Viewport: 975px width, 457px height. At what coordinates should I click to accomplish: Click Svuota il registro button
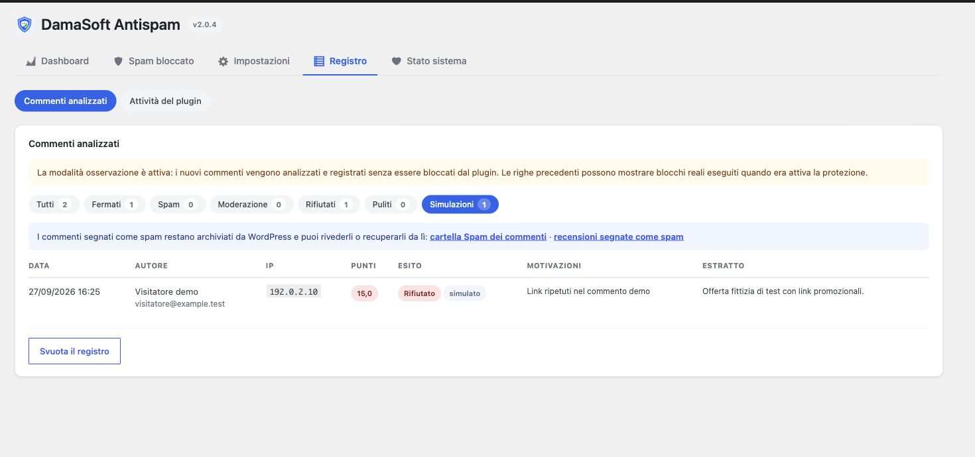74,352
